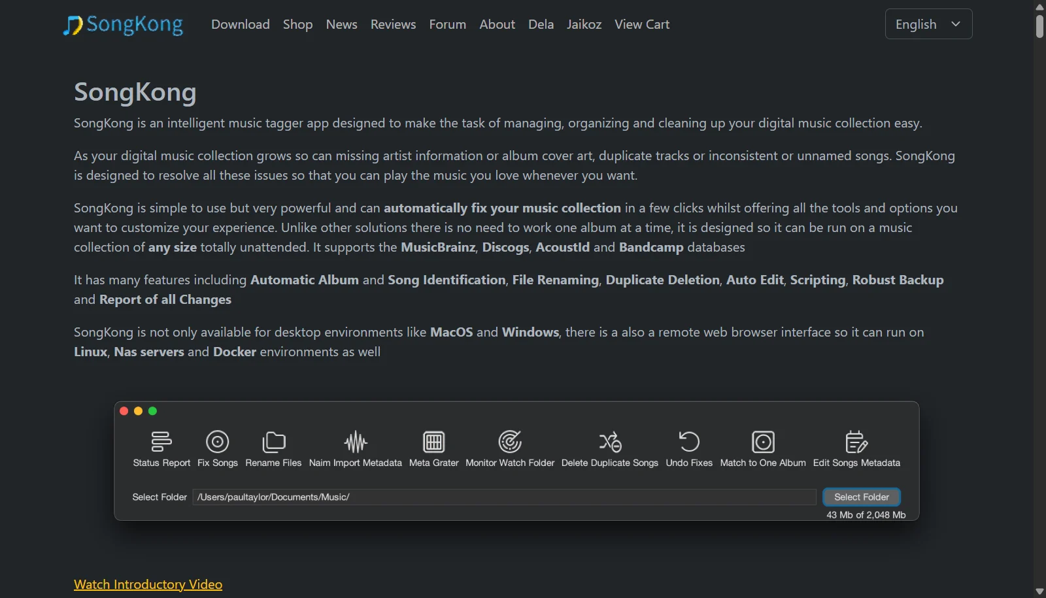The height and width of the screenshot is (598, 1046).
Task: Open the Rename Files tool
Action: [x=273, y=442]
